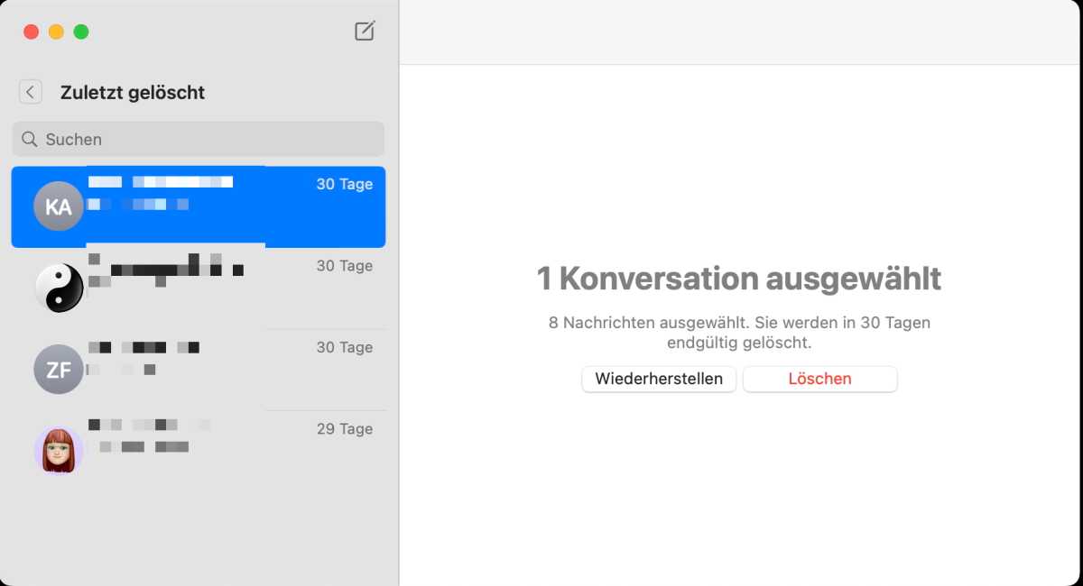Minimize the window with the yellow button
1083x586 pixels.
point(56,32)
